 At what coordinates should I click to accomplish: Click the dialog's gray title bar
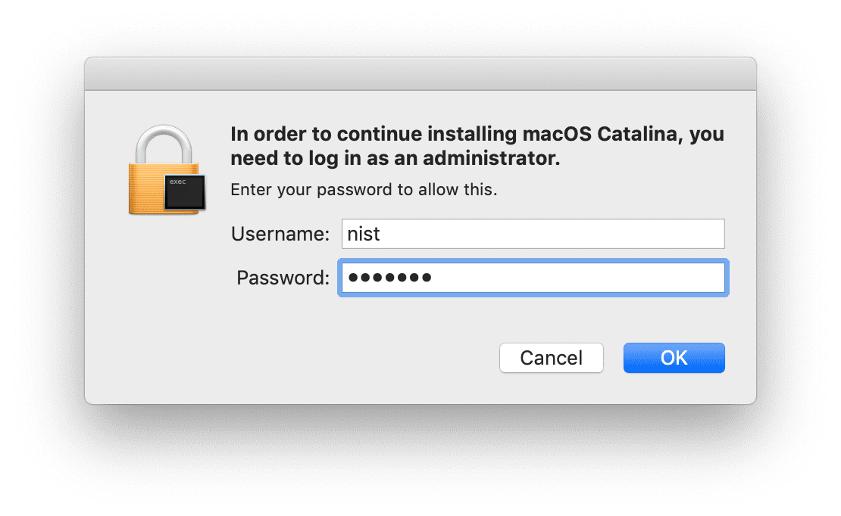point(420,75)
